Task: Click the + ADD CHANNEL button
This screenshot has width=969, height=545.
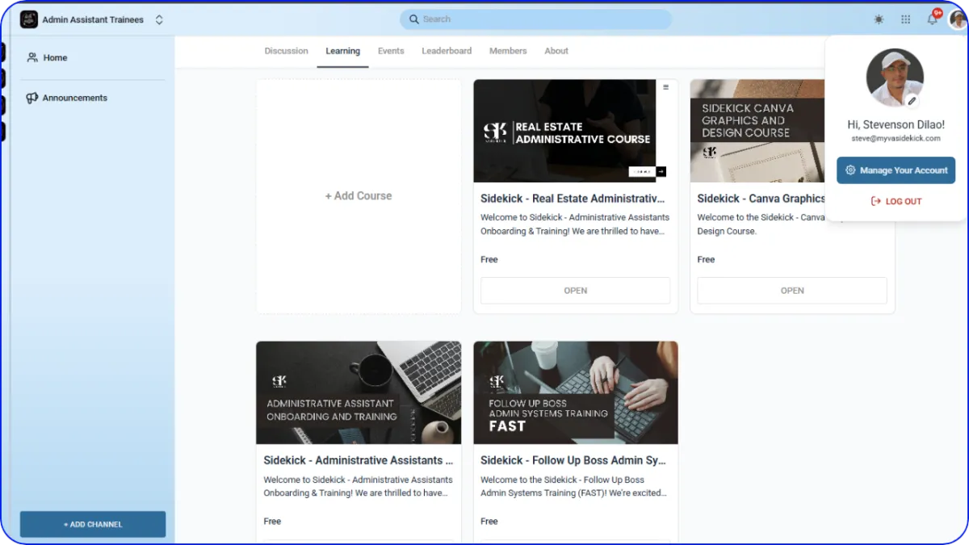Action: pyautogui.click(x=93, y=524)
